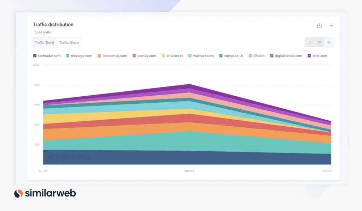Disable amazon.in legend checkbox
Viewport: 362px width, 211px height.
(x=163, y=56)
